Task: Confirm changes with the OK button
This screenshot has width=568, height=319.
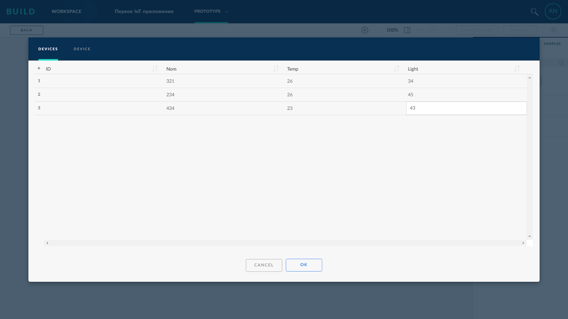Action: tap(304, 265)
